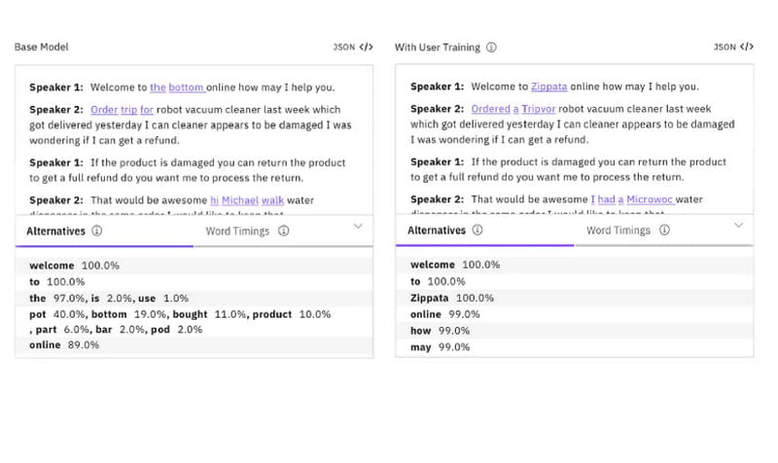Viewport: 778px width, 463px height.
Task: Click info icon beside left Alternatives tab
Action: [x=98, y=231]
